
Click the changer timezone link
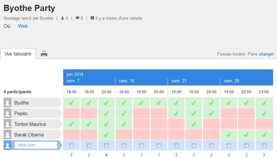266,54
